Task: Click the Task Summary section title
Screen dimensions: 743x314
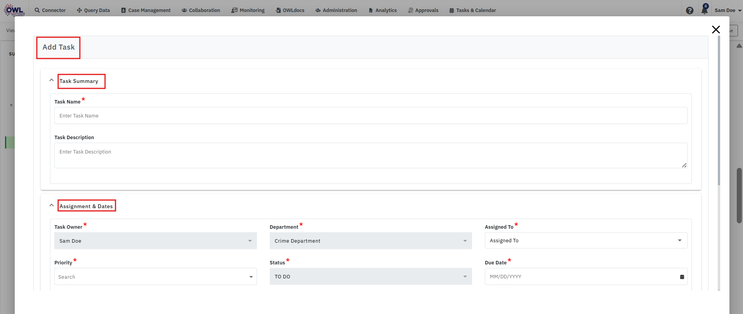Action: click(79, 81)
